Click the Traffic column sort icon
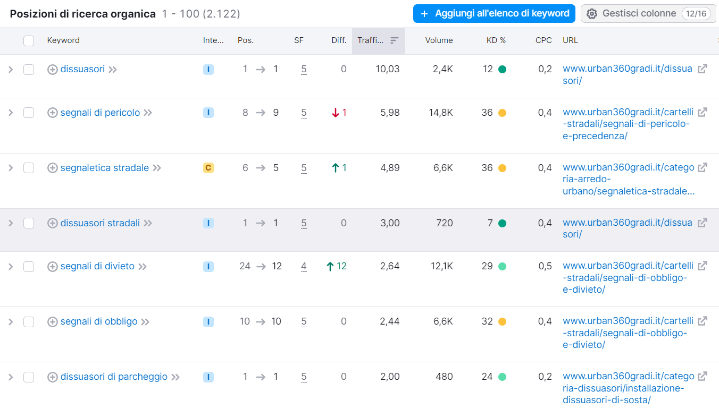This screenshot has height=417, width=719. point(395,40)
